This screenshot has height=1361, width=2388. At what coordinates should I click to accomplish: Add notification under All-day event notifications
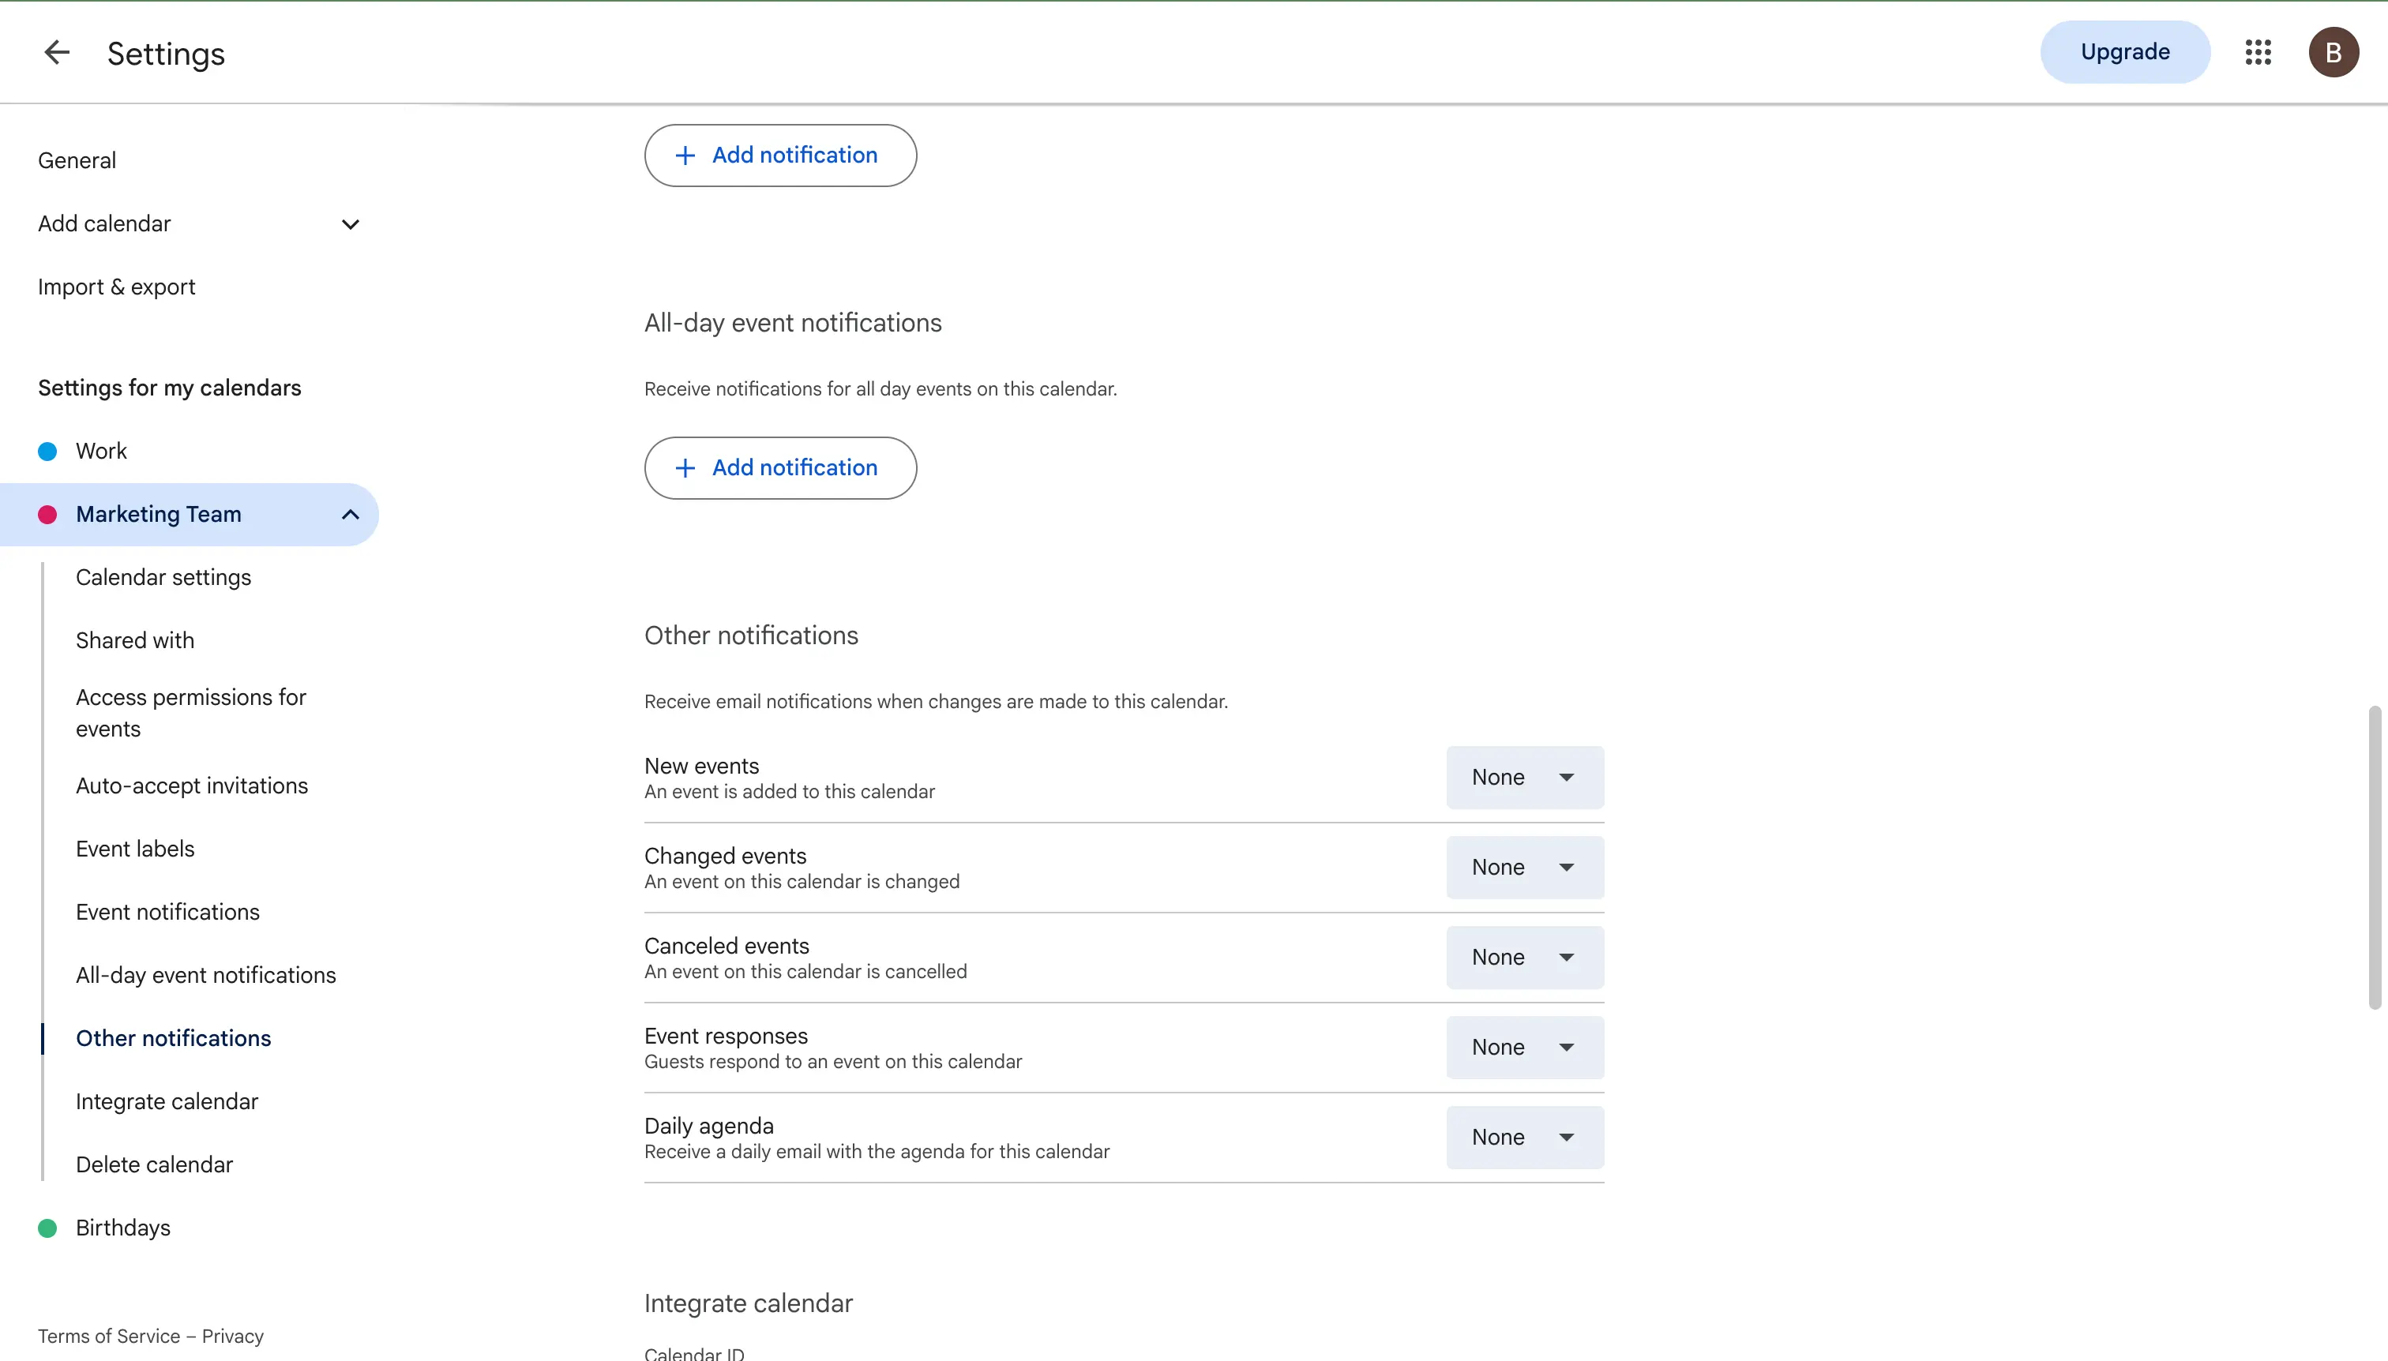779,468
